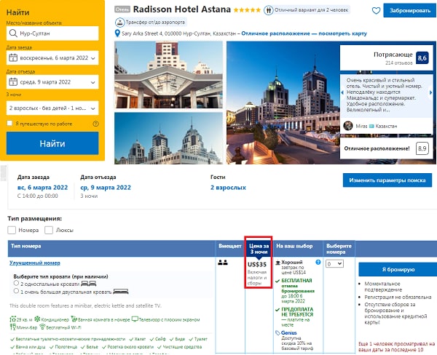The height and width of the screenshot is (355, 437).
Task: Open 'Отличное расположение — посмотреть карту' link
Action: (304, 33)
